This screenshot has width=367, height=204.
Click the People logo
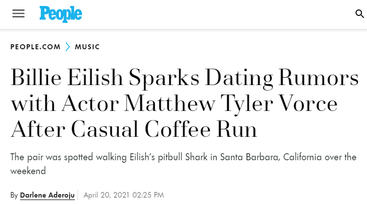[60, 14]
